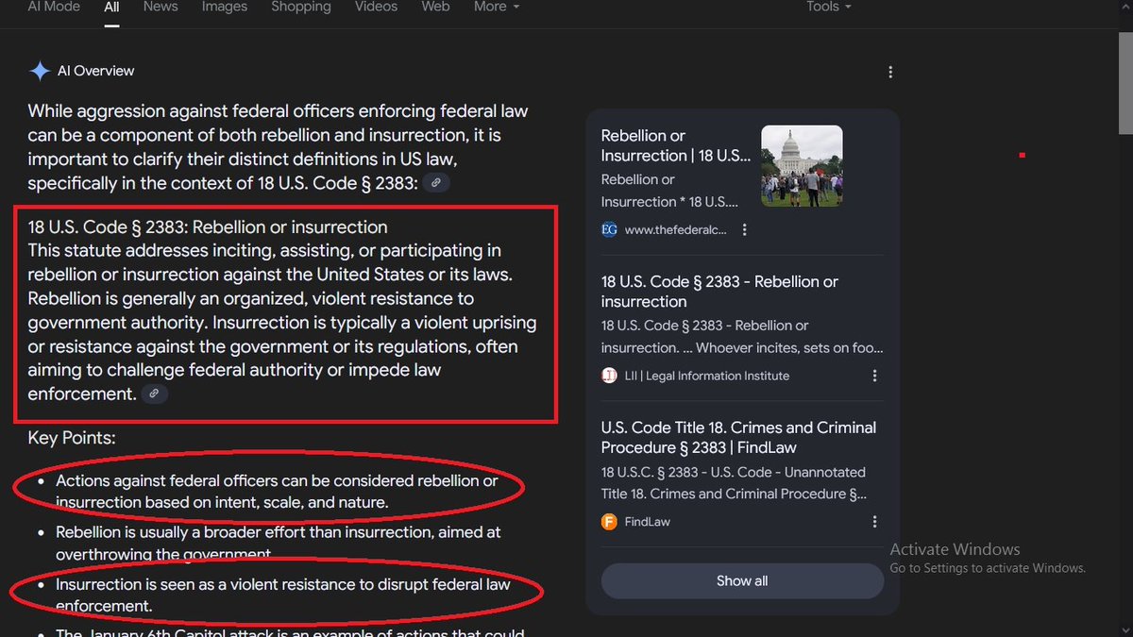Click the AI Overview sparkle icon
1133x637 pixels.
[x=39, y=71]
